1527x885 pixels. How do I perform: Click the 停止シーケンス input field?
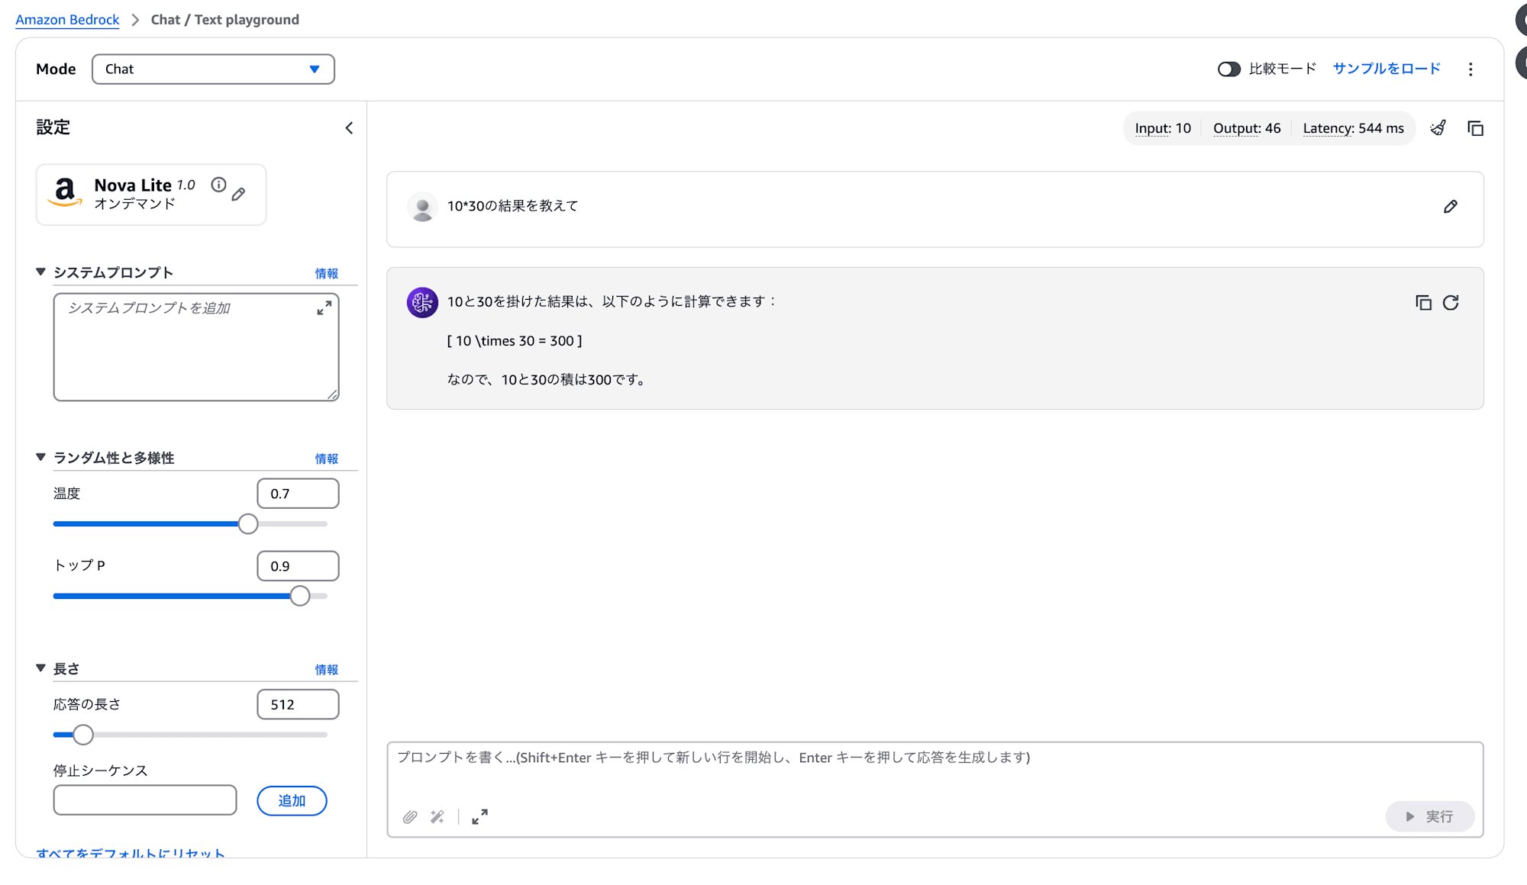pos(145,799)
